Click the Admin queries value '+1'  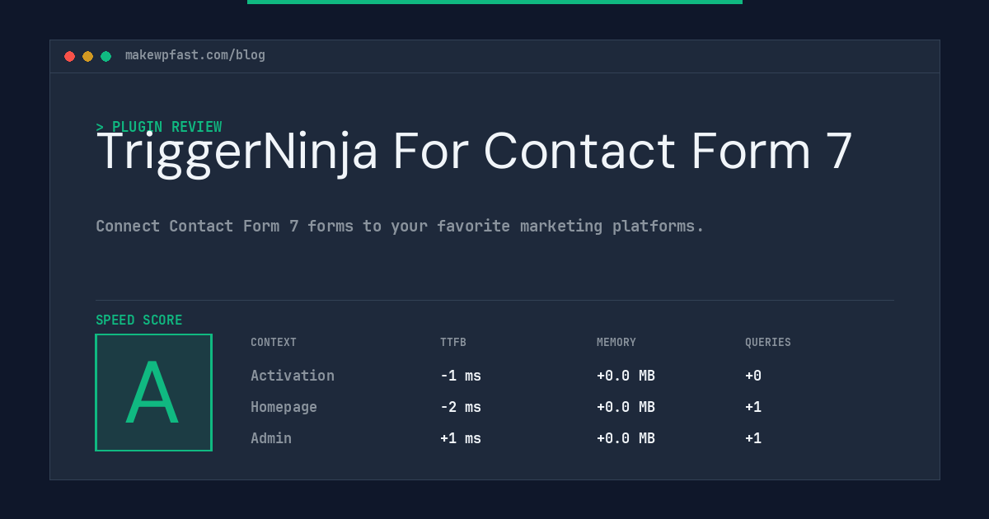[753, 438]
